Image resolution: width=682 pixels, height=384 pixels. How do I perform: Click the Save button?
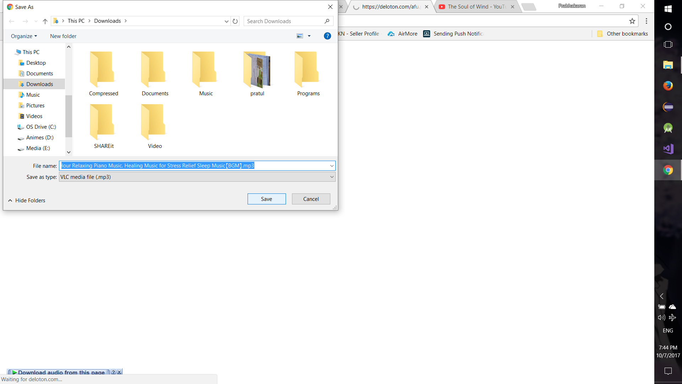266,199
